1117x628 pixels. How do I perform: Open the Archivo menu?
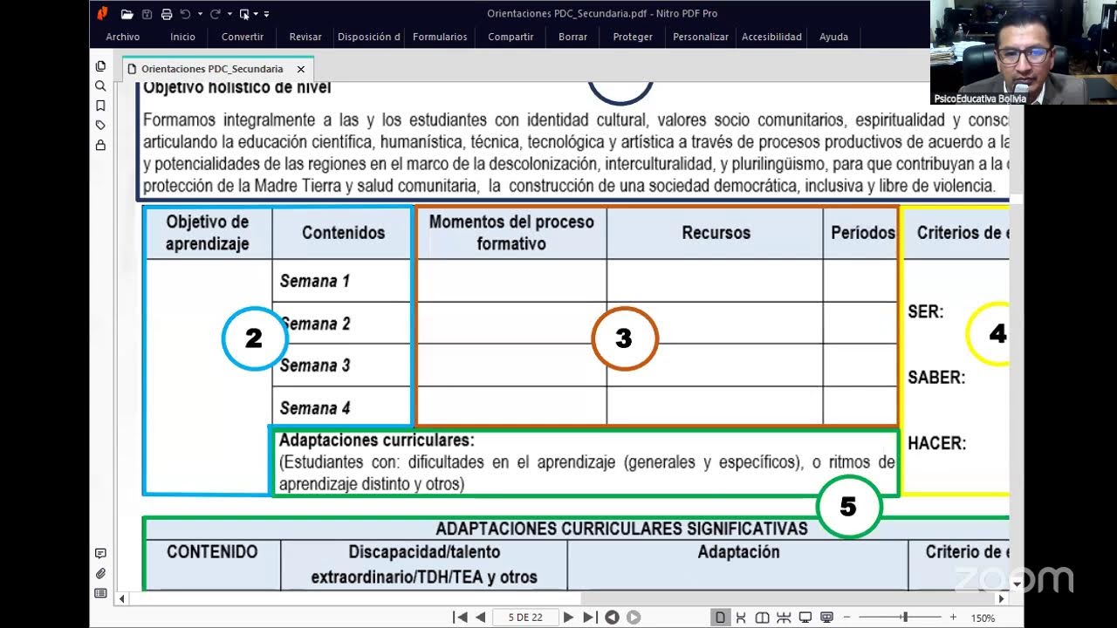[123, 37]
